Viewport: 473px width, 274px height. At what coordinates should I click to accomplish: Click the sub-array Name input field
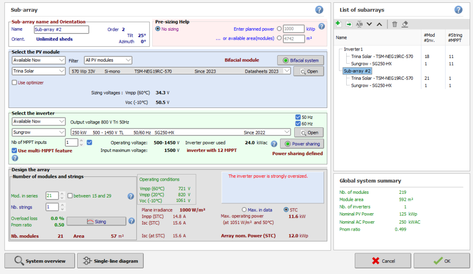(x=61, y=29)
